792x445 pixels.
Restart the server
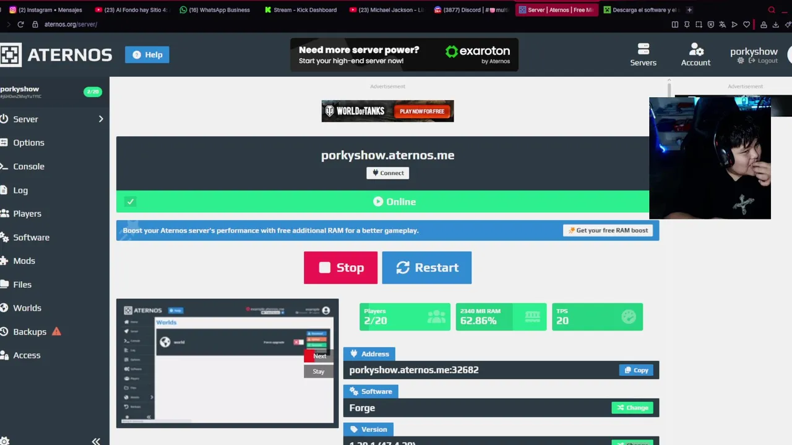[x=427, y=268]
